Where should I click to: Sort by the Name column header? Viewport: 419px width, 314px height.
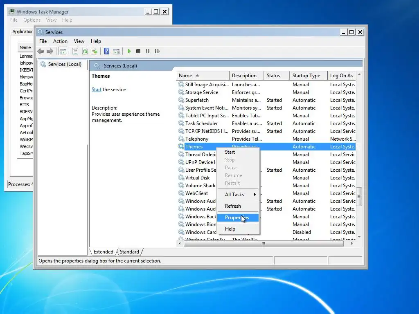(x=203, y=76)
